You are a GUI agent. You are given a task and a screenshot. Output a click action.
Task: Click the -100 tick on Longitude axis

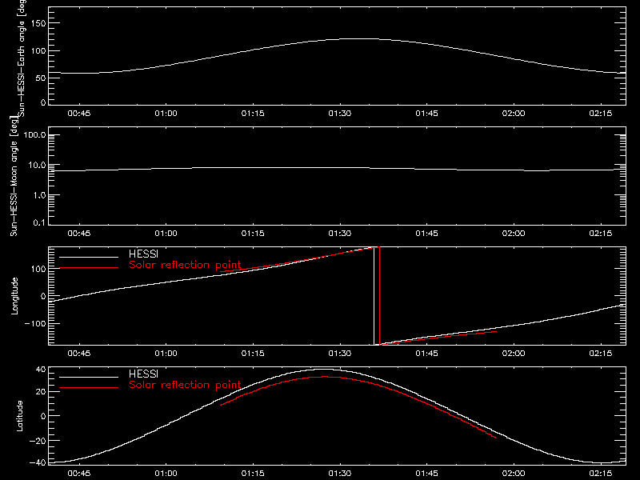[x=35, y=324]
